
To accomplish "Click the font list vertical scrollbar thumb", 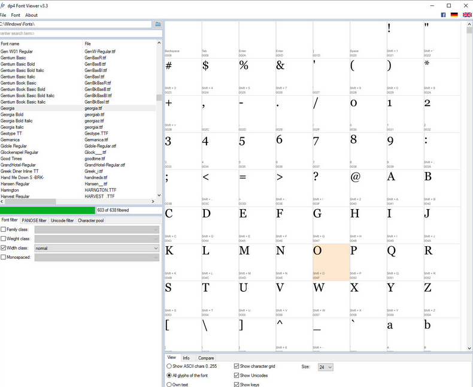I will [x=159, y=98].
